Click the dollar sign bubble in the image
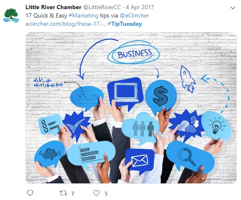 tap(161, 96)
